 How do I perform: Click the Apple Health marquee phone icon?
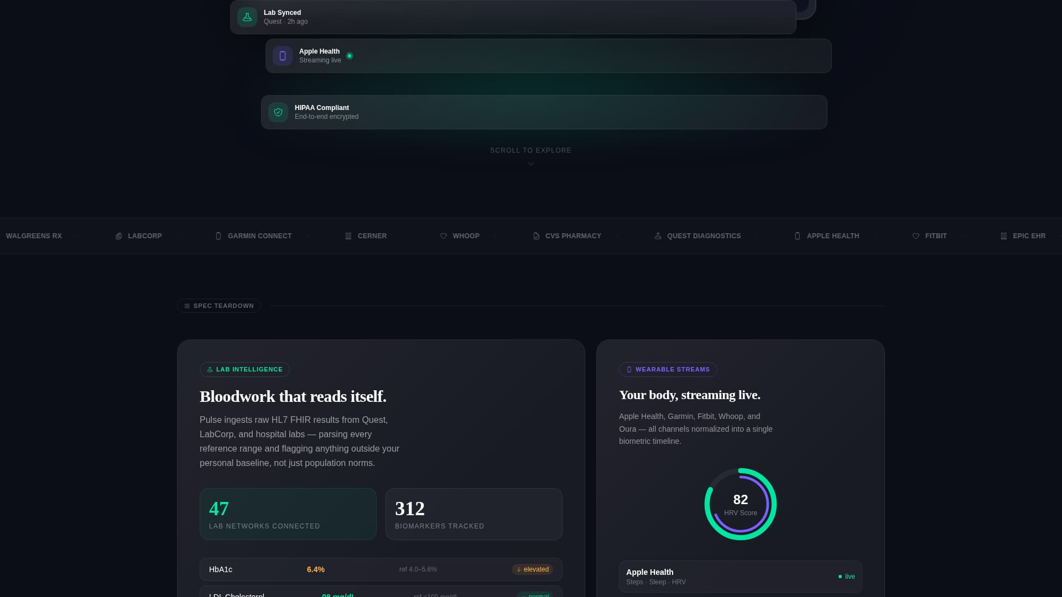[x=797, y=236]
